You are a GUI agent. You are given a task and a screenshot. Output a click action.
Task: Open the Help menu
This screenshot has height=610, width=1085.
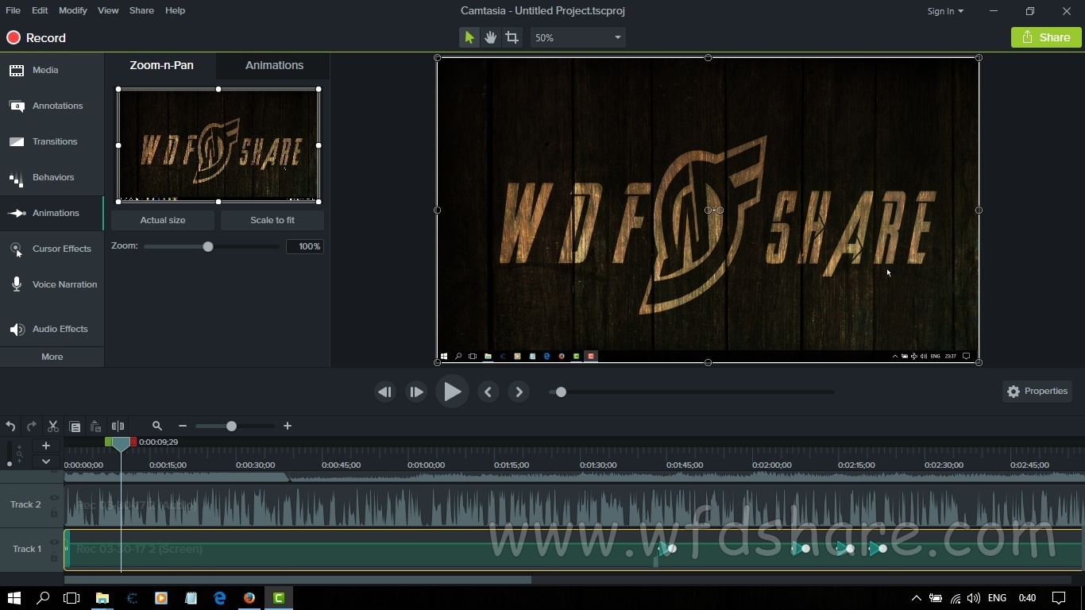click(175, 10)
